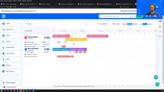The width and height of the screenshot is (164, 92).
Task: Click the user avatar in the top bar
Action: point(155,16)
